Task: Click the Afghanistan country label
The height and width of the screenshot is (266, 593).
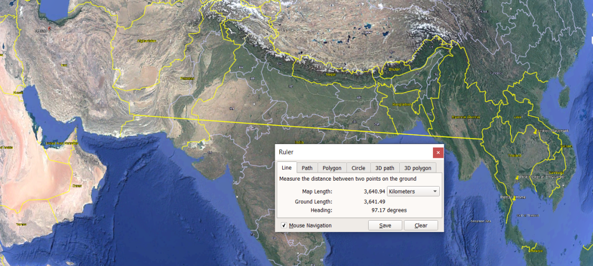Action: coord(146,40)
